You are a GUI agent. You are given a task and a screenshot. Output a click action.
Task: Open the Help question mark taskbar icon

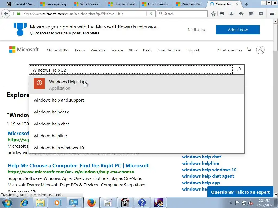(x=142, y=203)
